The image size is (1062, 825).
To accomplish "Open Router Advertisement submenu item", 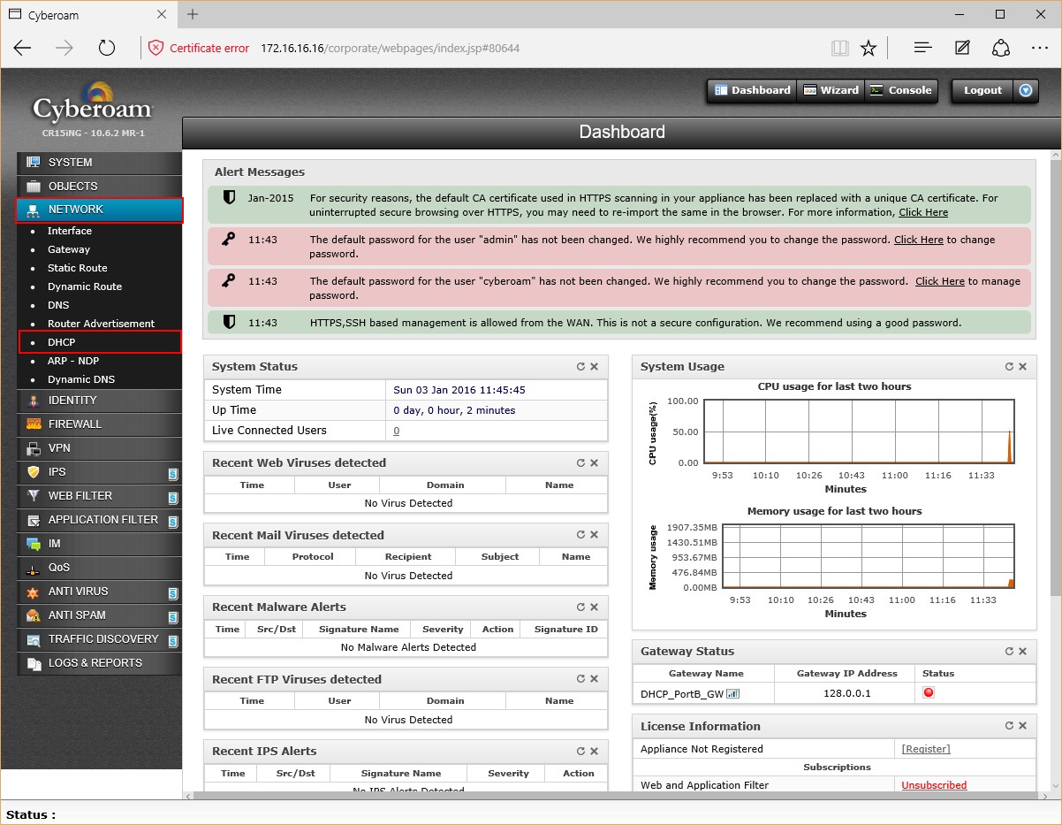I will (x=101, y=324).
